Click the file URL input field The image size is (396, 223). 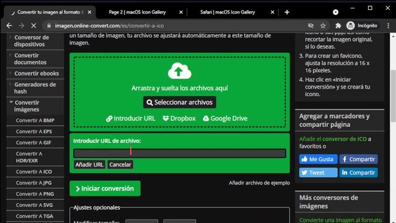pos(179,153)
